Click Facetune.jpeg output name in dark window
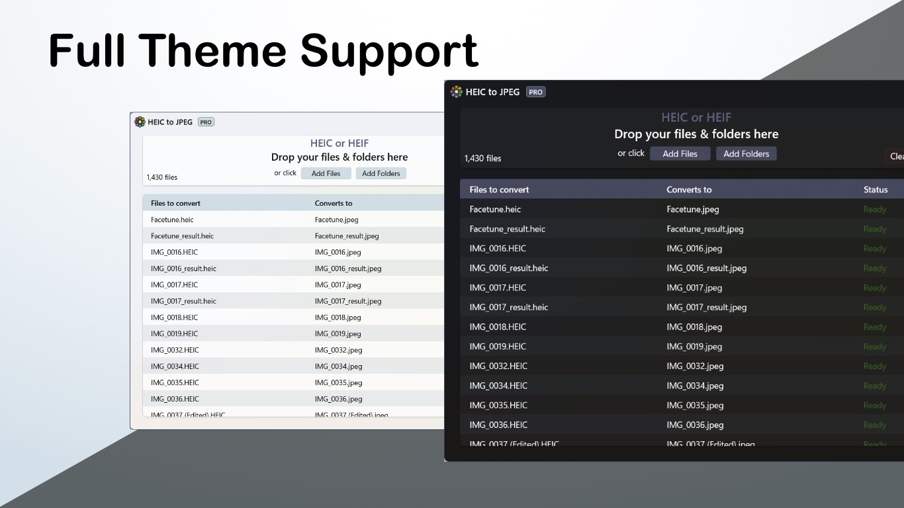Viewport: 904px width, 508px height. pyautogui.click(x=693, y=209)
